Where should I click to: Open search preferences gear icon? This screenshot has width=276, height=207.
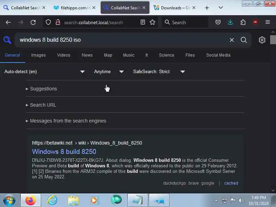(x=262, y=40)
